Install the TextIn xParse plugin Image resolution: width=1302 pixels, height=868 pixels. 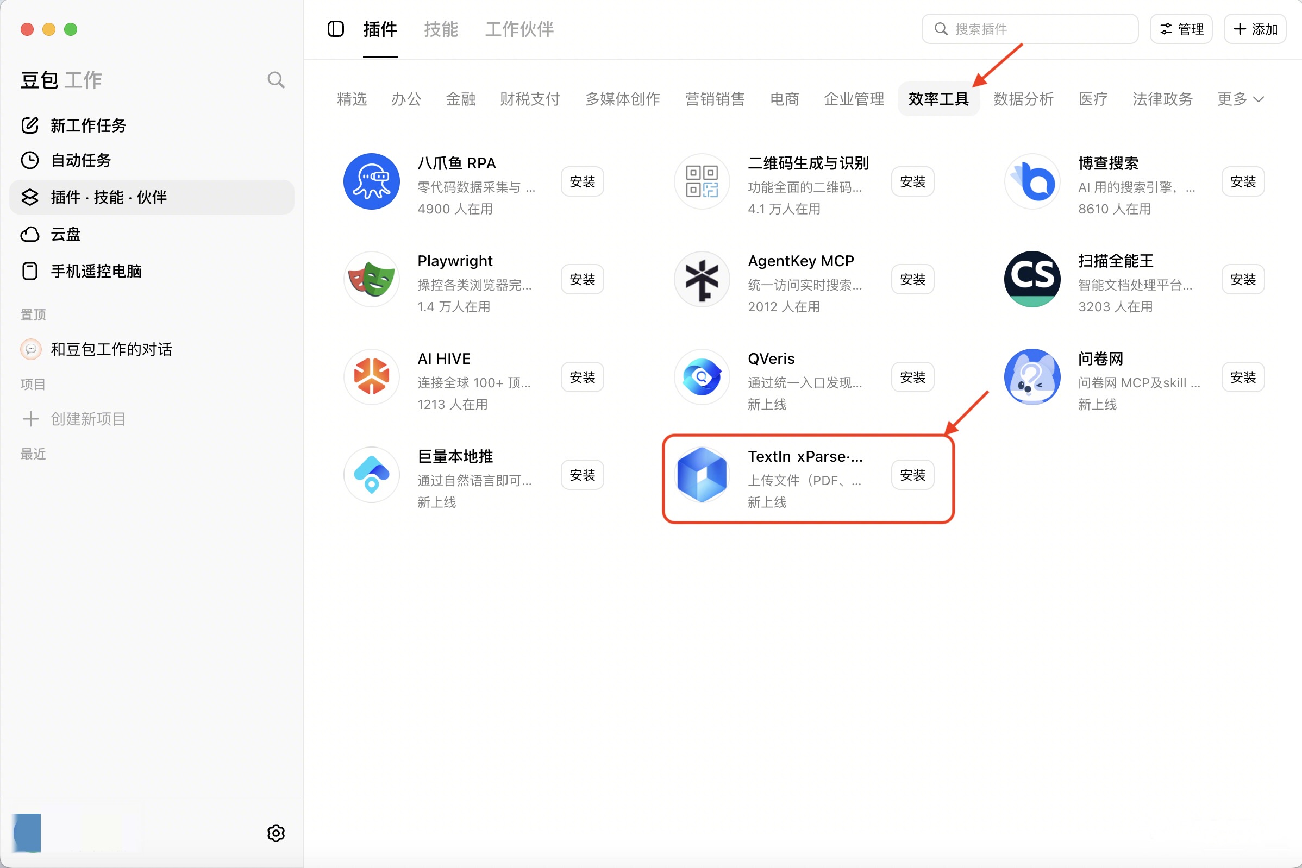[913, 475]
